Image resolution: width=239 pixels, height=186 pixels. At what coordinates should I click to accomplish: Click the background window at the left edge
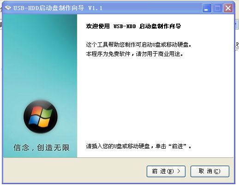(x=1, y=24)
